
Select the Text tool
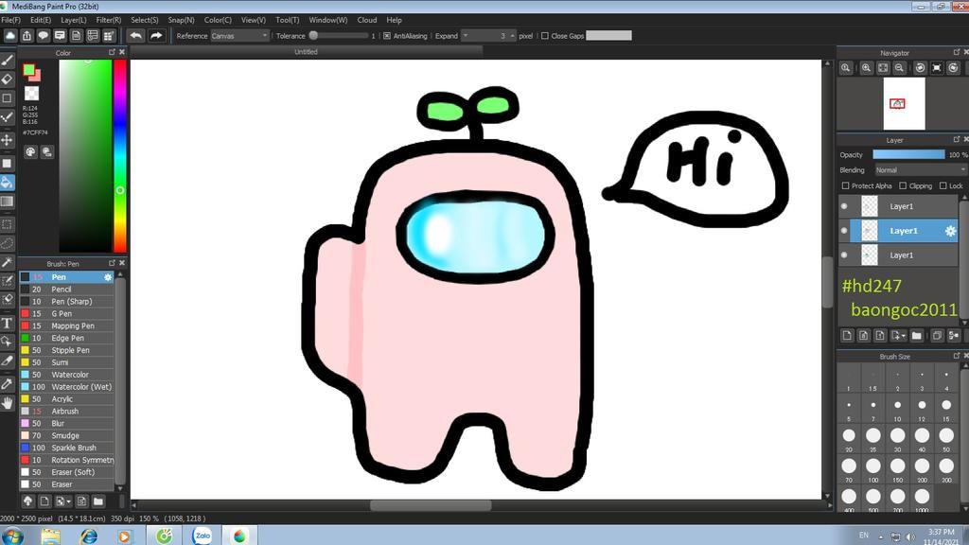[8, 323]
